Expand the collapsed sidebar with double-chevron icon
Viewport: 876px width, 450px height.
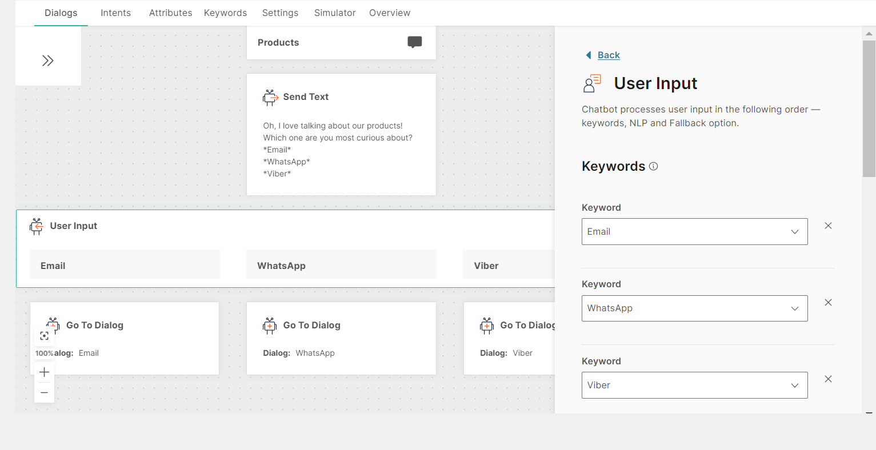(x=48, y=61)
